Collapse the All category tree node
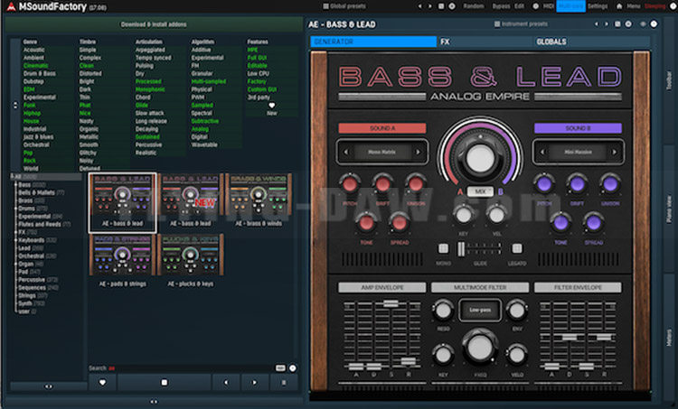 (12, 177)
